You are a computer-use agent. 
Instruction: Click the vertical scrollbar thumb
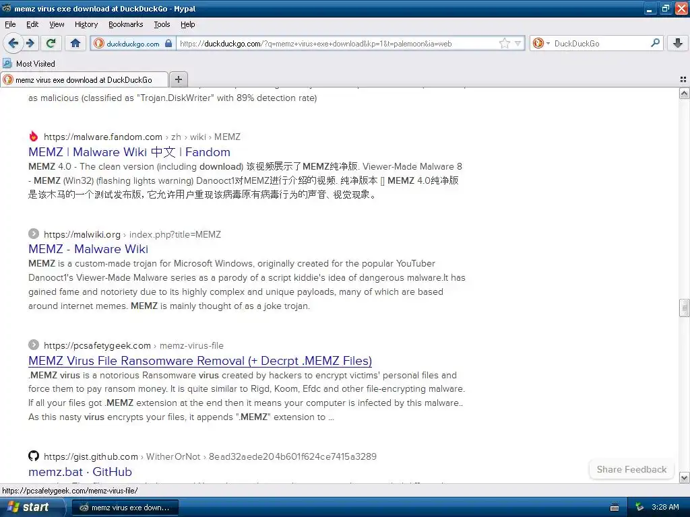[684, 308]
